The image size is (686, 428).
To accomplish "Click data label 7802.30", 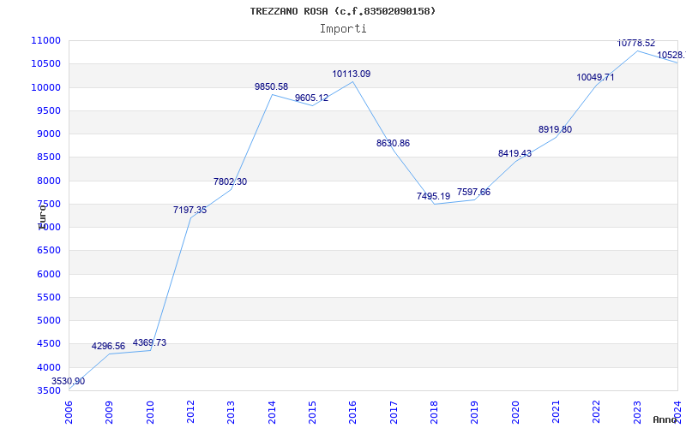I will click(230, 181).
